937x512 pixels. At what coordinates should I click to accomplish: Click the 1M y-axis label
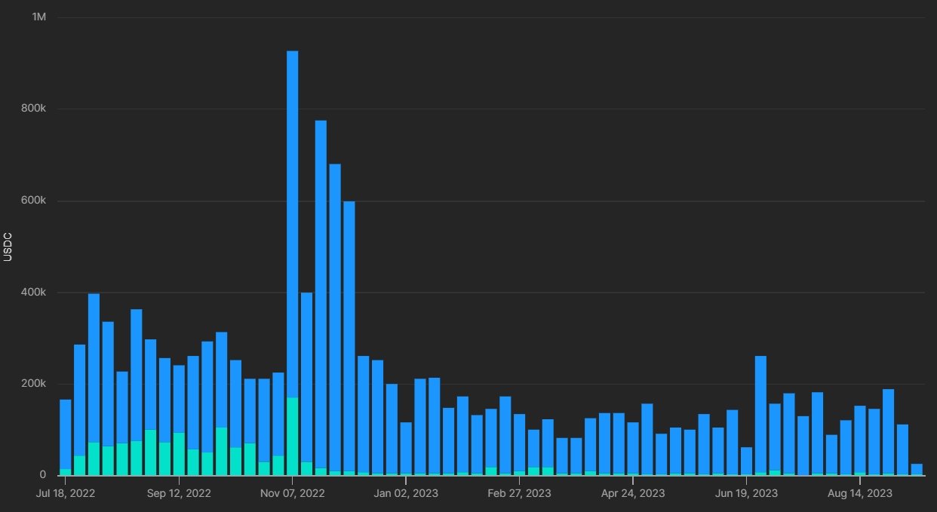coord(38,17)
